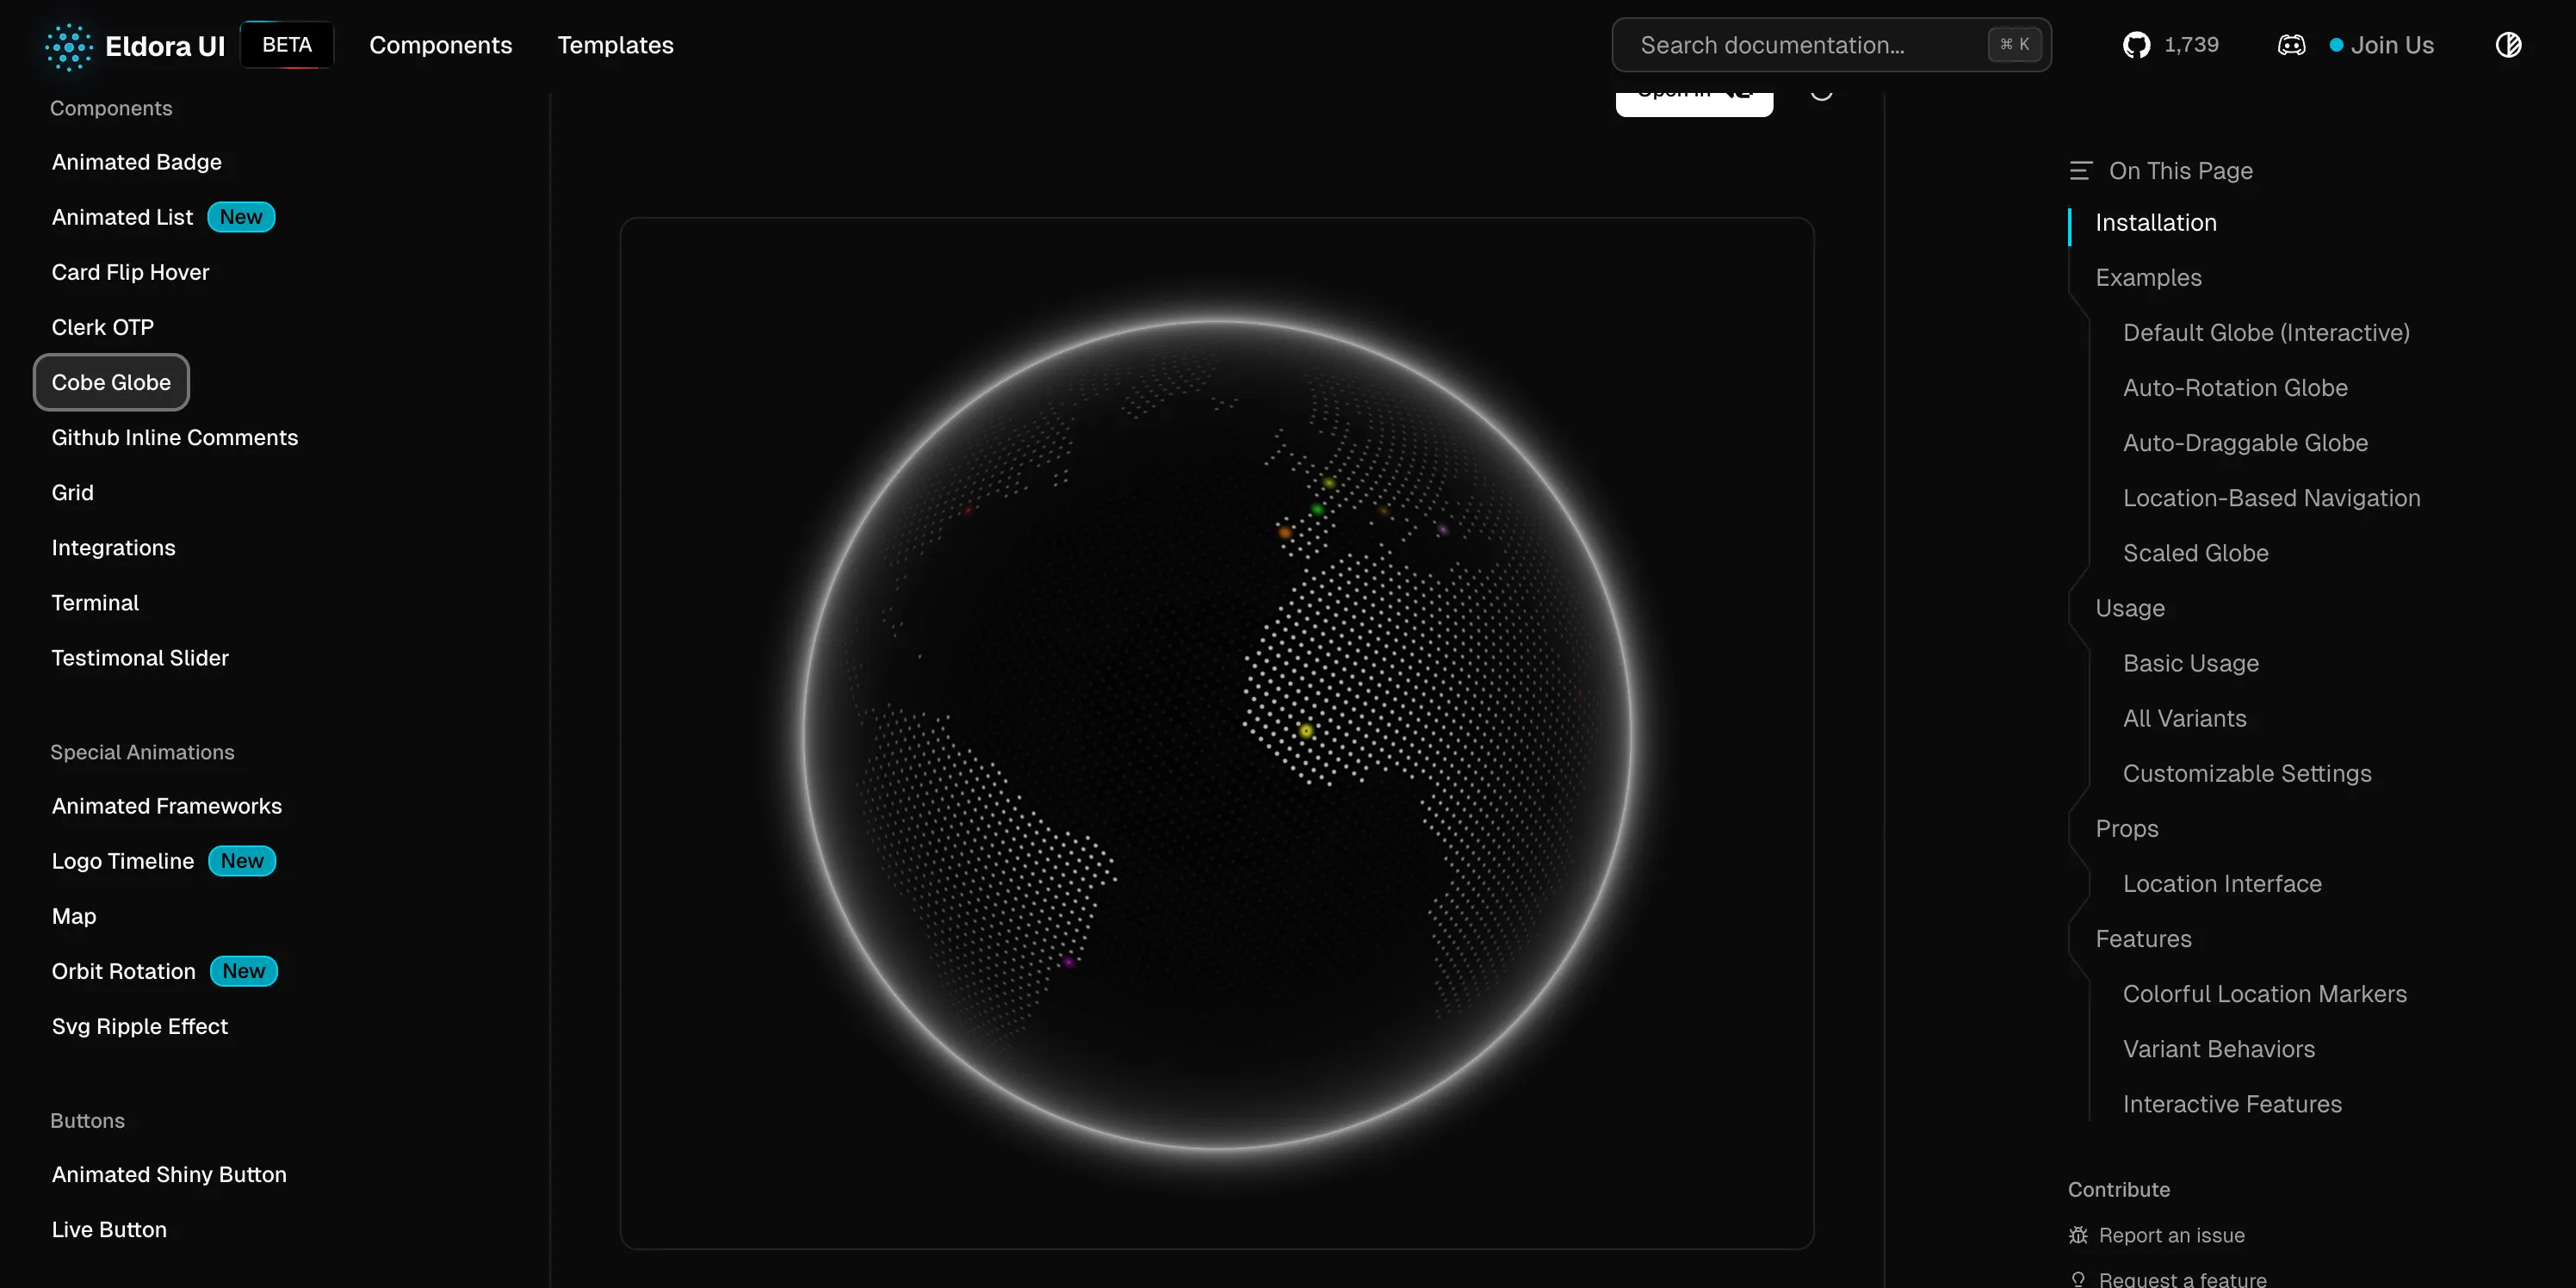Open the GitHub repository icon

(2136, 45)
